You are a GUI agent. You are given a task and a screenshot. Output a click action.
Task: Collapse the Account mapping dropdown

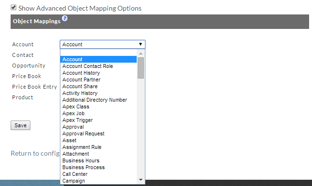[102, 44]
